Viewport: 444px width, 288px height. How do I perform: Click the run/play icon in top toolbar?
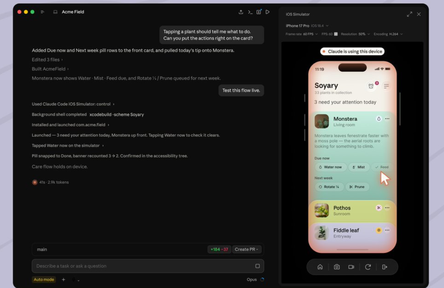(x=268, y=12)
